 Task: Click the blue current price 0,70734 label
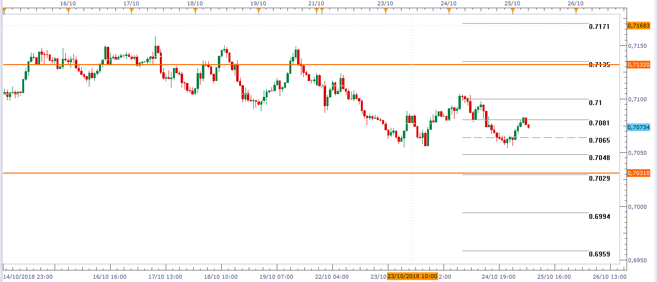point(638,127)
